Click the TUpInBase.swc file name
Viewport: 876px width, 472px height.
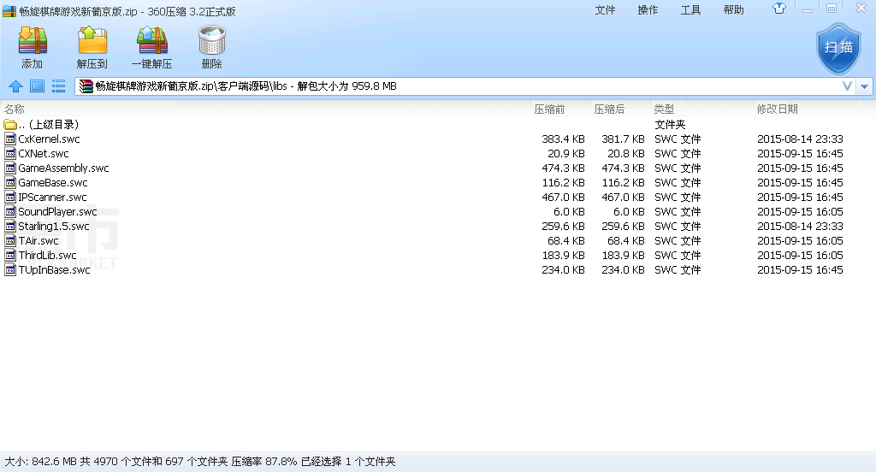(x=54, y=270)
